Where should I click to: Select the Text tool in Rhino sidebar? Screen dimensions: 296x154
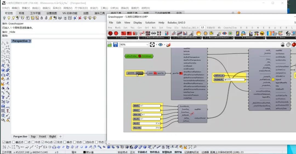point(3,97)
